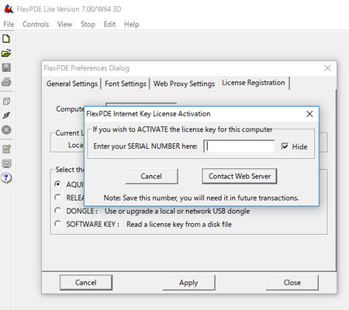Click the Print toolbar icon
Image resolution: width=349 pixels, height=310 pixels.
(6, 82)
